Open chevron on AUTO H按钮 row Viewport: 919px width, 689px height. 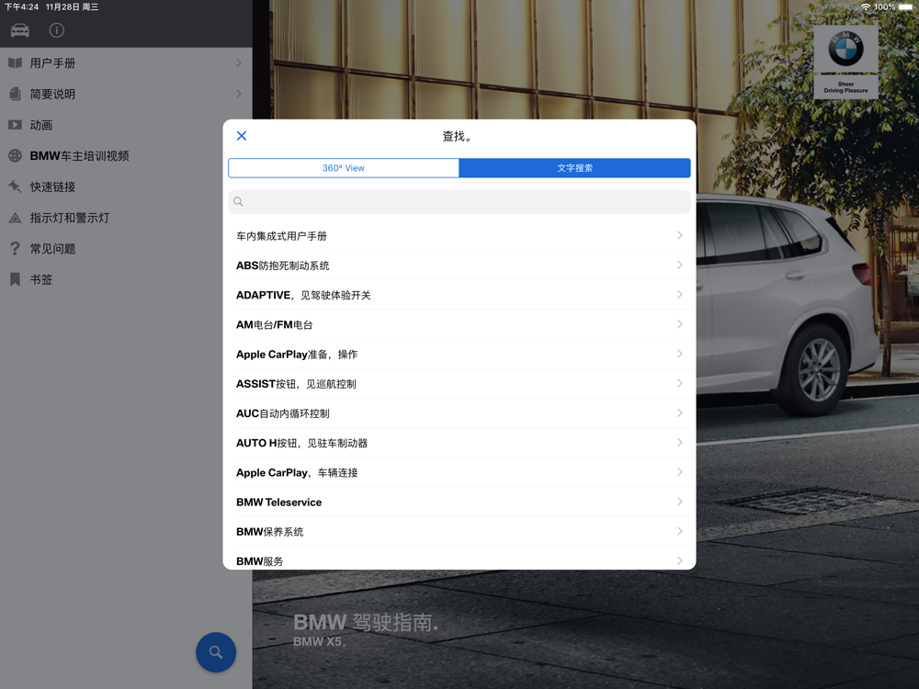(680, 443)
